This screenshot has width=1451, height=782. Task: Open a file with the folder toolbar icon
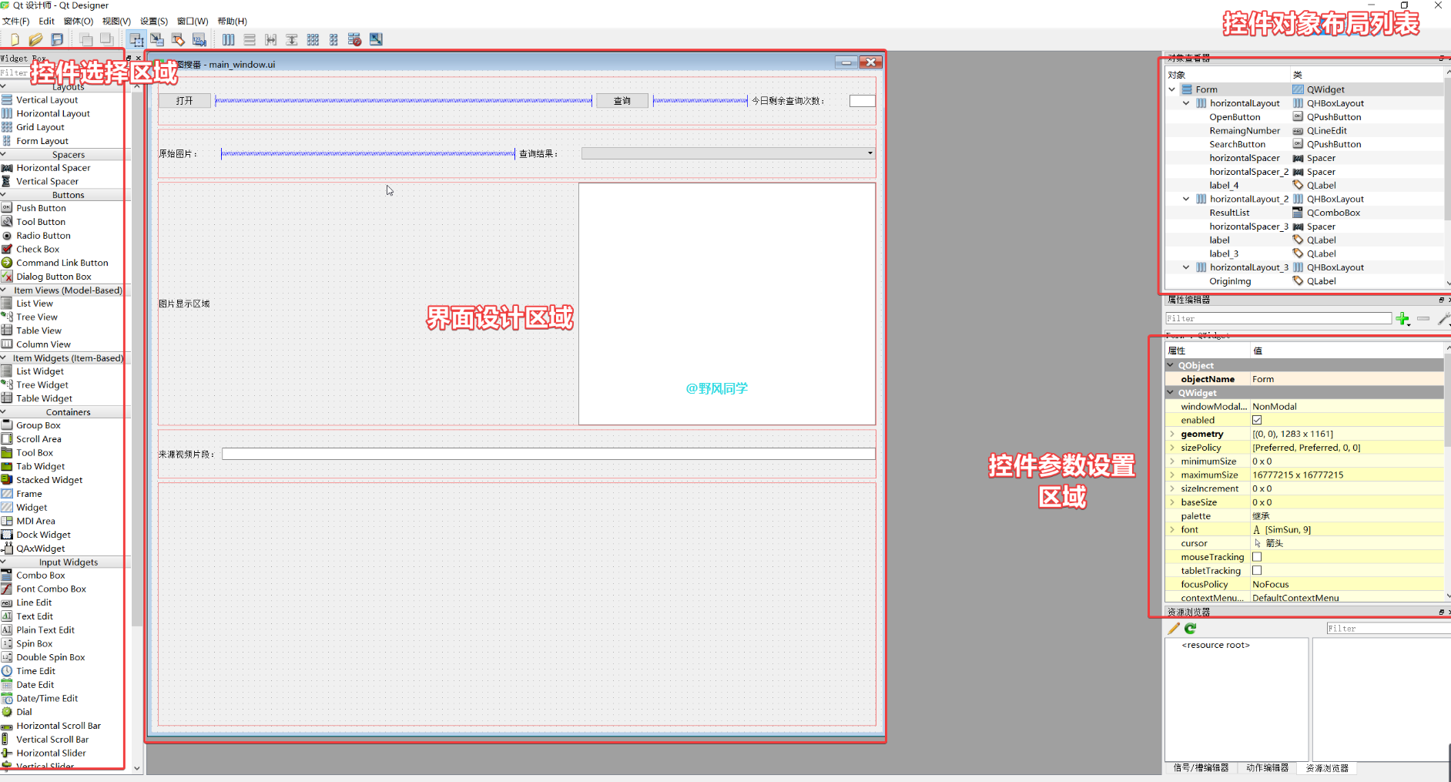[35, 39]
